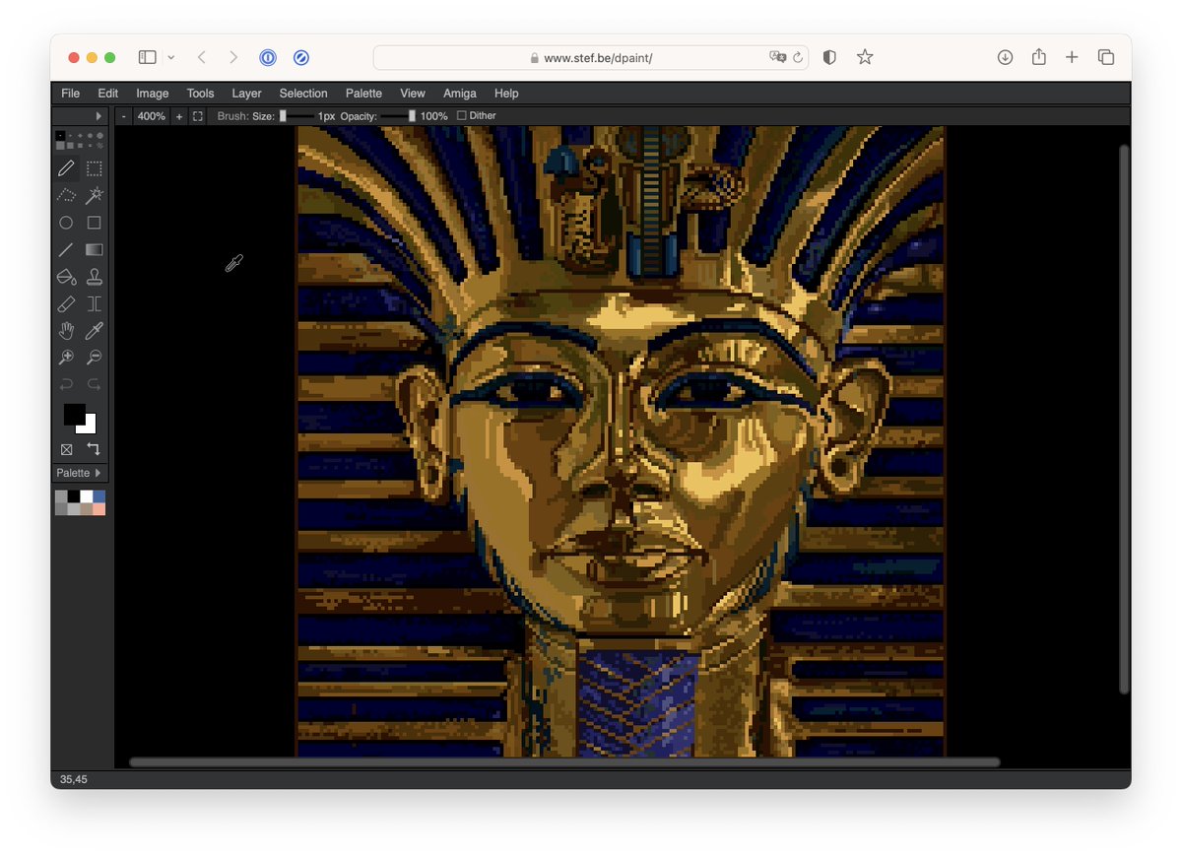Expand the Palette panel arrow
The image size is (1182, 856).
click(x=98, y=473)
